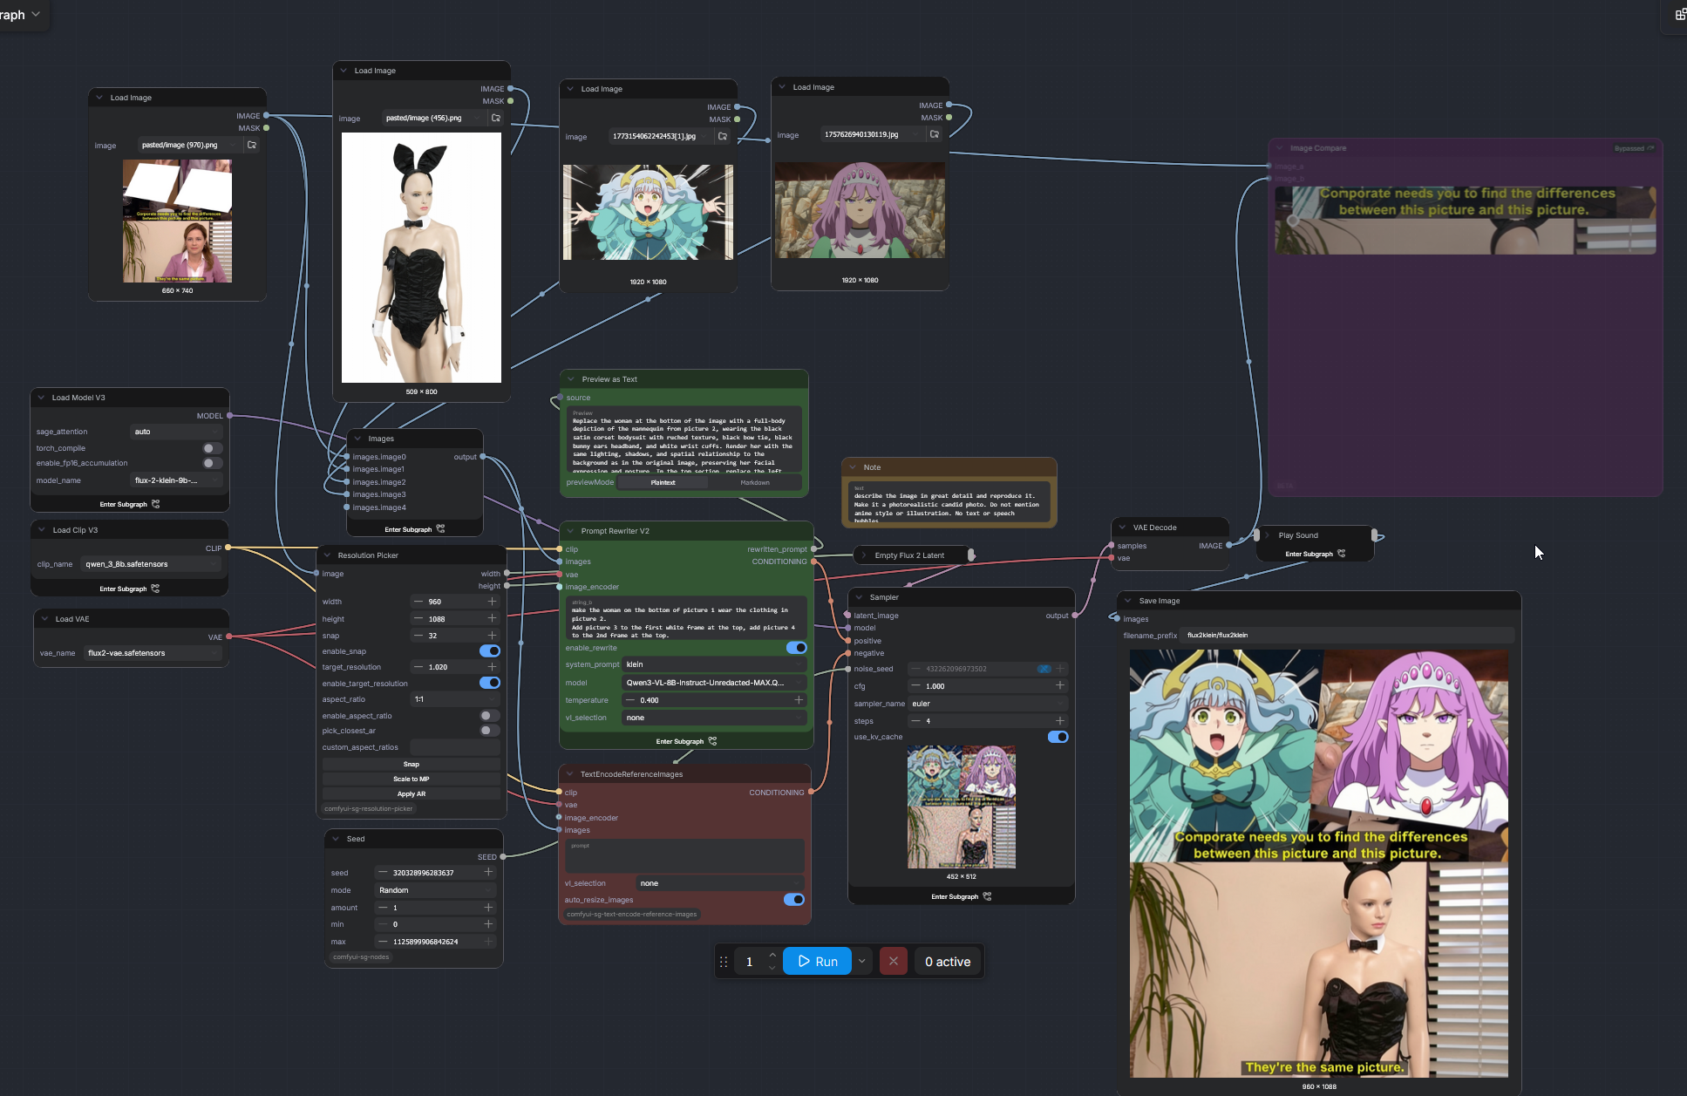Click the Scale to MP button
This screenshot has height=1096, width=1687.
tap(411, 779)
